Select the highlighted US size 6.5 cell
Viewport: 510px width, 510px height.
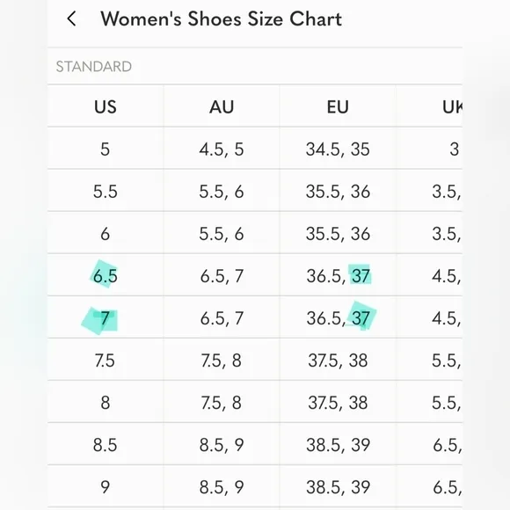click(105, 276)
